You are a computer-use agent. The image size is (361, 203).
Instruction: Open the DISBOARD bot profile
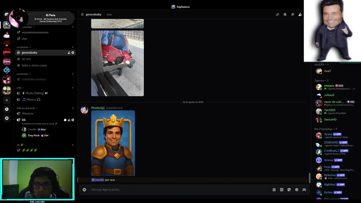pos(336,144)
